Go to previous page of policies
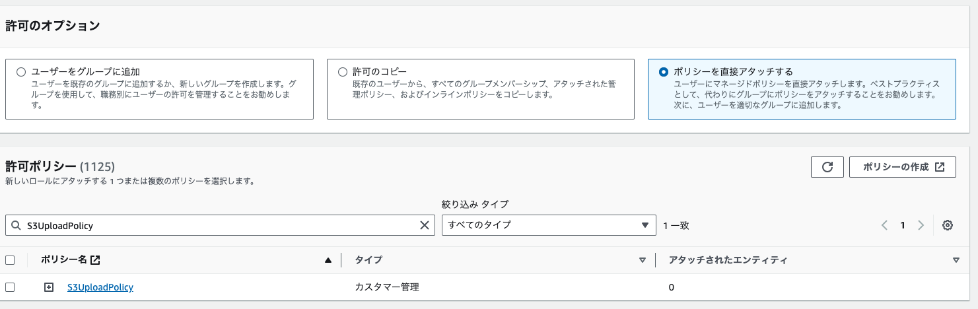Screen dimensions: 978x309 point(884,225)
